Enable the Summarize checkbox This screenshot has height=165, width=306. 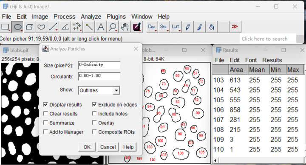point(45,123)
